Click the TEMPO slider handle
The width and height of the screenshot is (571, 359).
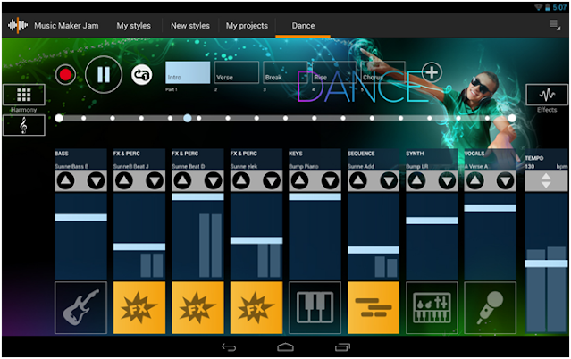[x=546, y=263]
